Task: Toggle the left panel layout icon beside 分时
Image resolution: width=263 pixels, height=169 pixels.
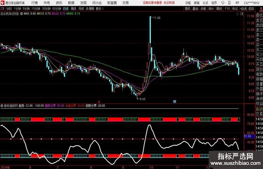Action: click(2, 9)
